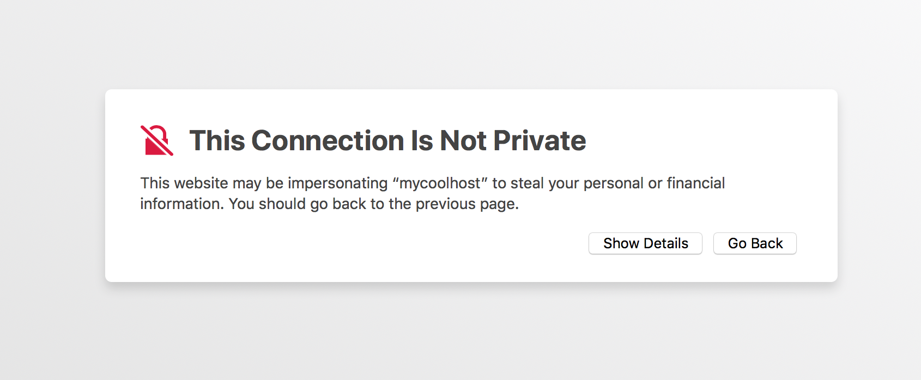Click the word "This" starting the heading
This screenshot has height=380, width=921.
click(217, 140)
